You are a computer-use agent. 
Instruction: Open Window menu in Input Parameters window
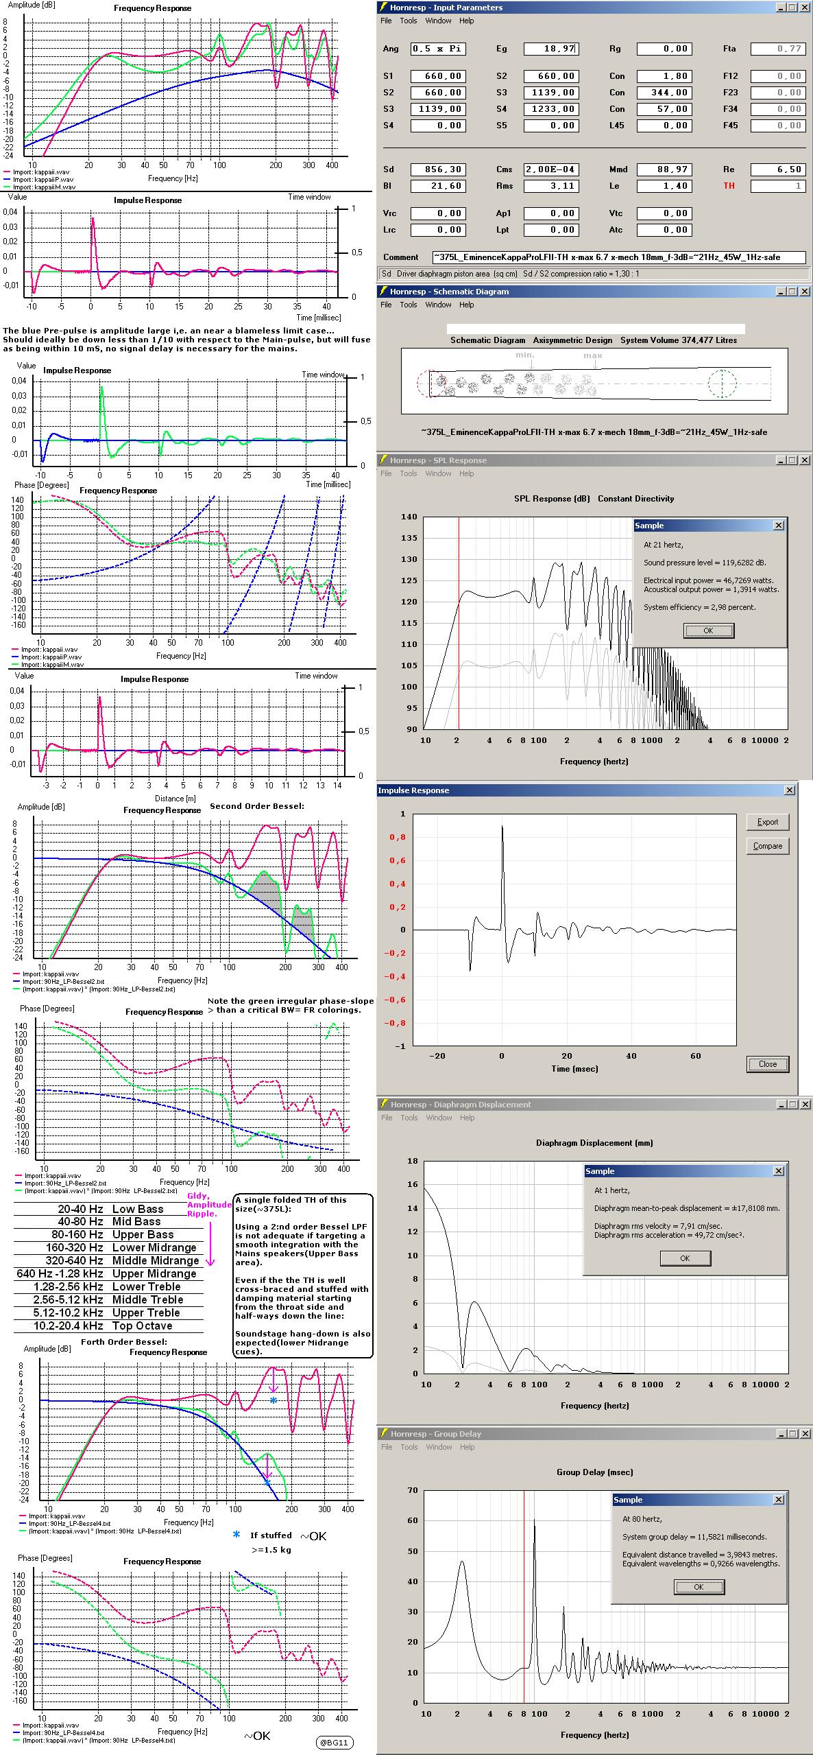(x=438, y=21)
